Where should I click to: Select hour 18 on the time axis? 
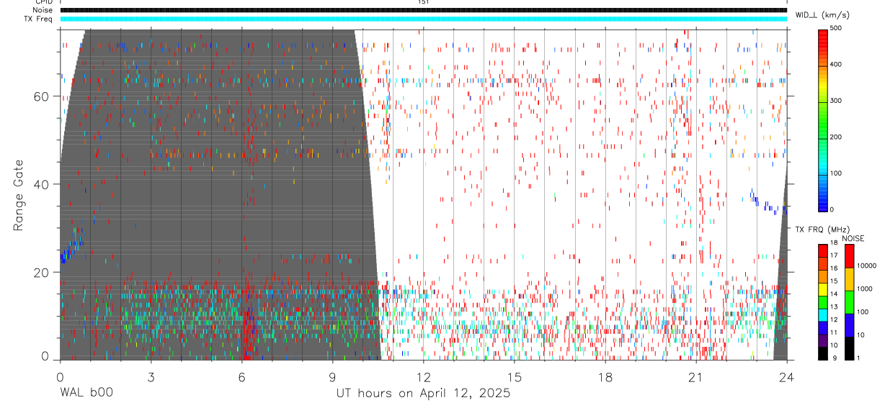point(605,376)
